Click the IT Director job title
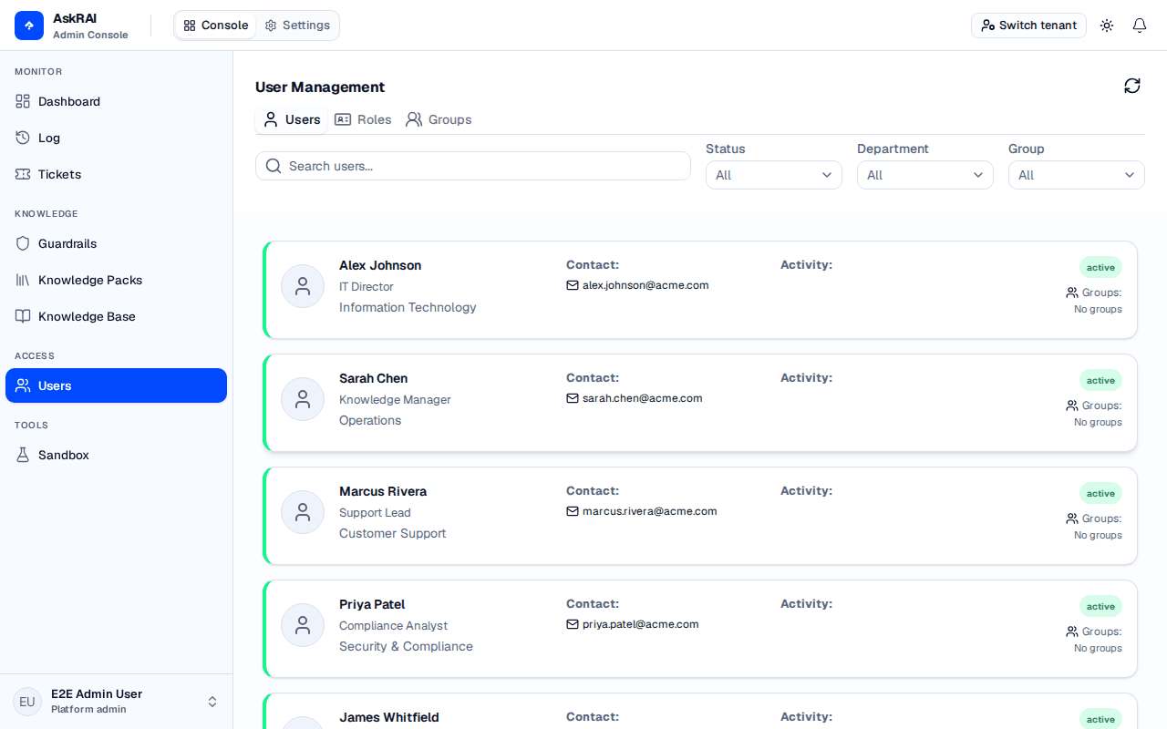Viewport: 1167px width, 729px height. point(367,286)
